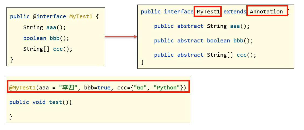The width and height of the screenshot is (304, 130).
Task: Click the line "boolean bbb();" in left box
Action: tap(46, 38)
